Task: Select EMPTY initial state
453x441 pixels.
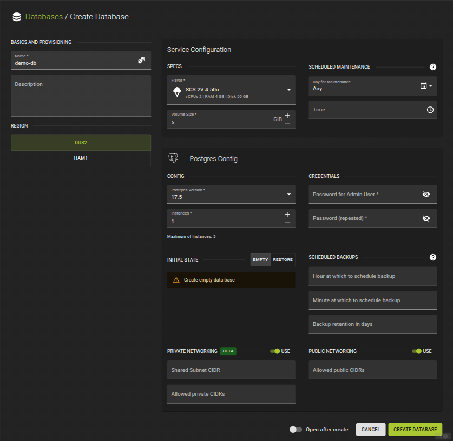Action: pyautogui.click(x=260, y=259)
